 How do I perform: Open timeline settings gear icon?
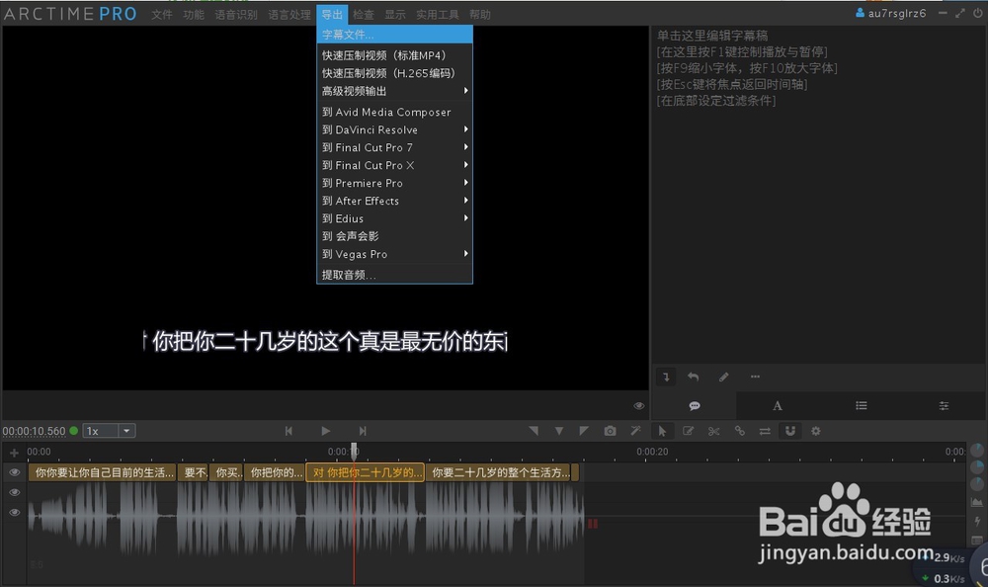[816, 431]
